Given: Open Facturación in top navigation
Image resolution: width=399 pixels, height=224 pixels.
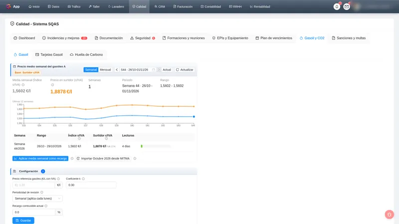Looking at the screenshot, I should pos(183,6).
